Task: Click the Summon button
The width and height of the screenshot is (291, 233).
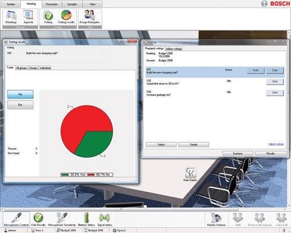Action: coord(237,153)
